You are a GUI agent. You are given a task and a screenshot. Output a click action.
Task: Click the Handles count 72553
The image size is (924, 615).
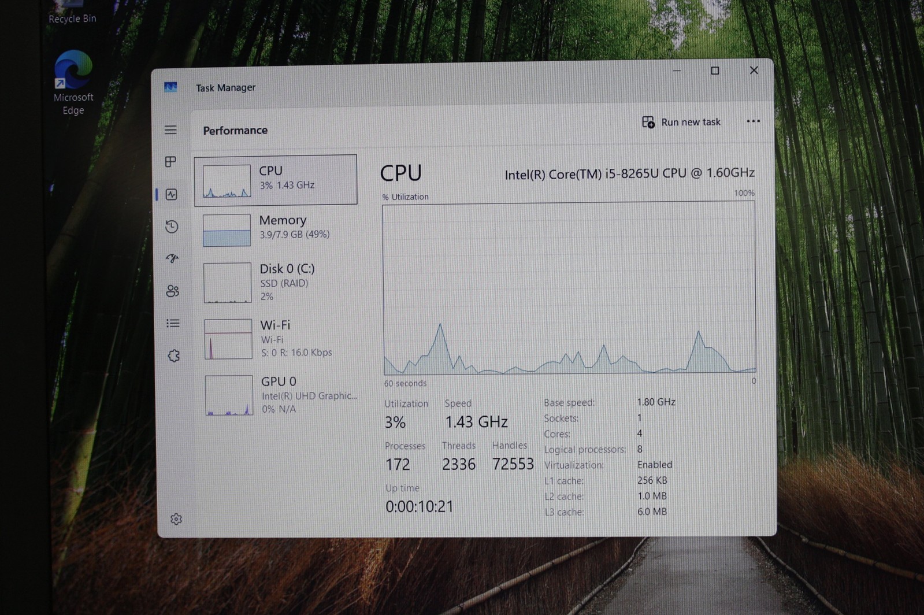[513, 464]
